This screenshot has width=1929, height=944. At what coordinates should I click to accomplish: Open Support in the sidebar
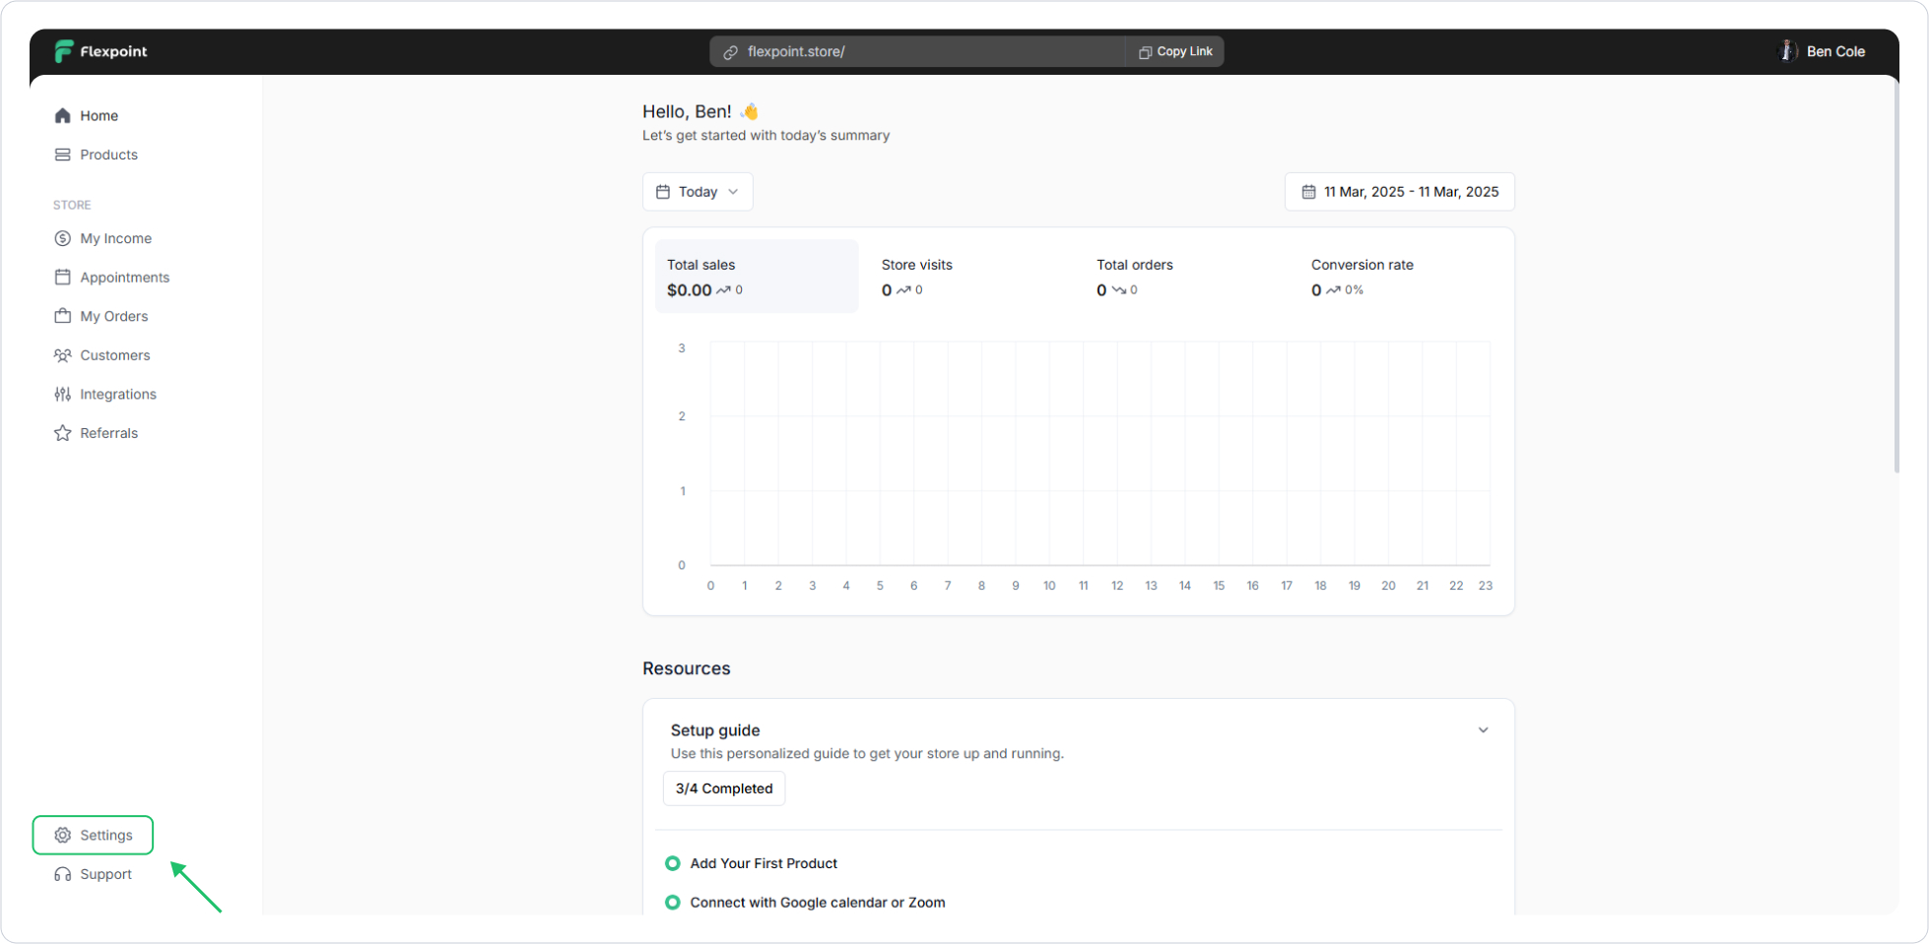tap(105, 874)
